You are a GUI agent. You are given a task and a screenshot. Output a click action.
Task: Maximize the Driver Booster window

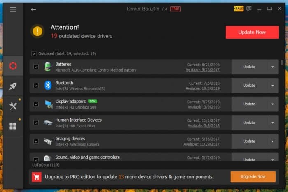tap(269, 9)
